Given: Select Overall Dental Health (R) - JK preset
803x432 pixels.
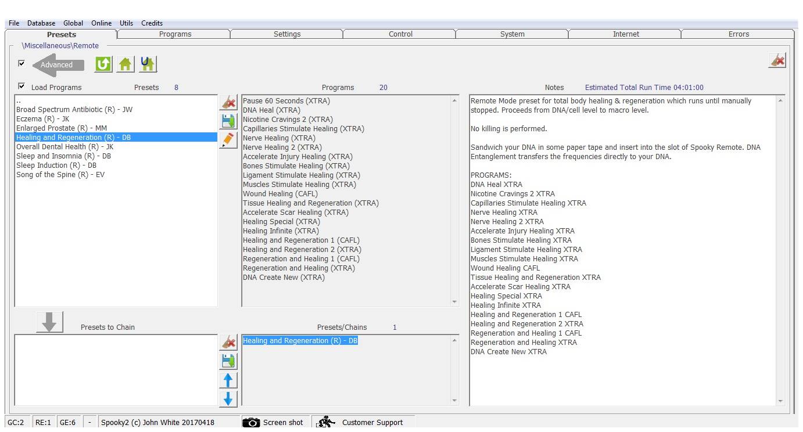Looking at the screenshot, I should (x=116, y=147).
